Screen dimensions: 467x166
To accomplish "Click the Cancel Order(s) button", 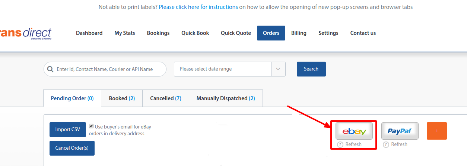I will click(72, 148).
